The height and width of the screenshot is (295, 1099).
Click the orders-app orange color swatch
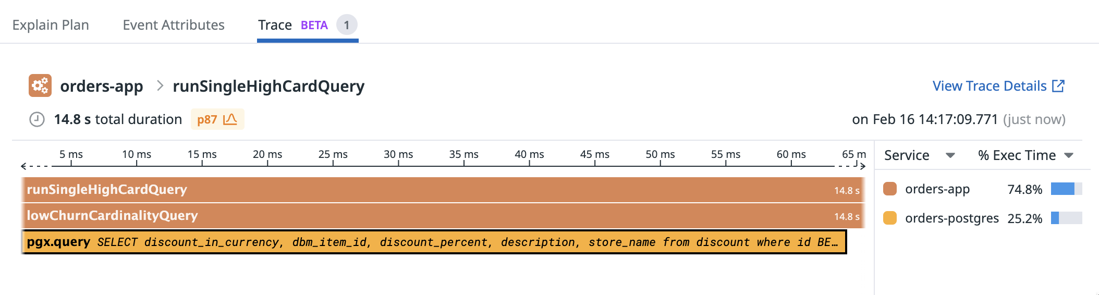coord(890,189)
